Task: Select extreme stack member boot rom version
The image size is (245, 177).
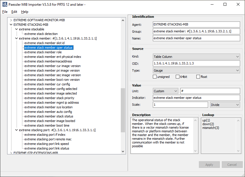Action: 52,80
